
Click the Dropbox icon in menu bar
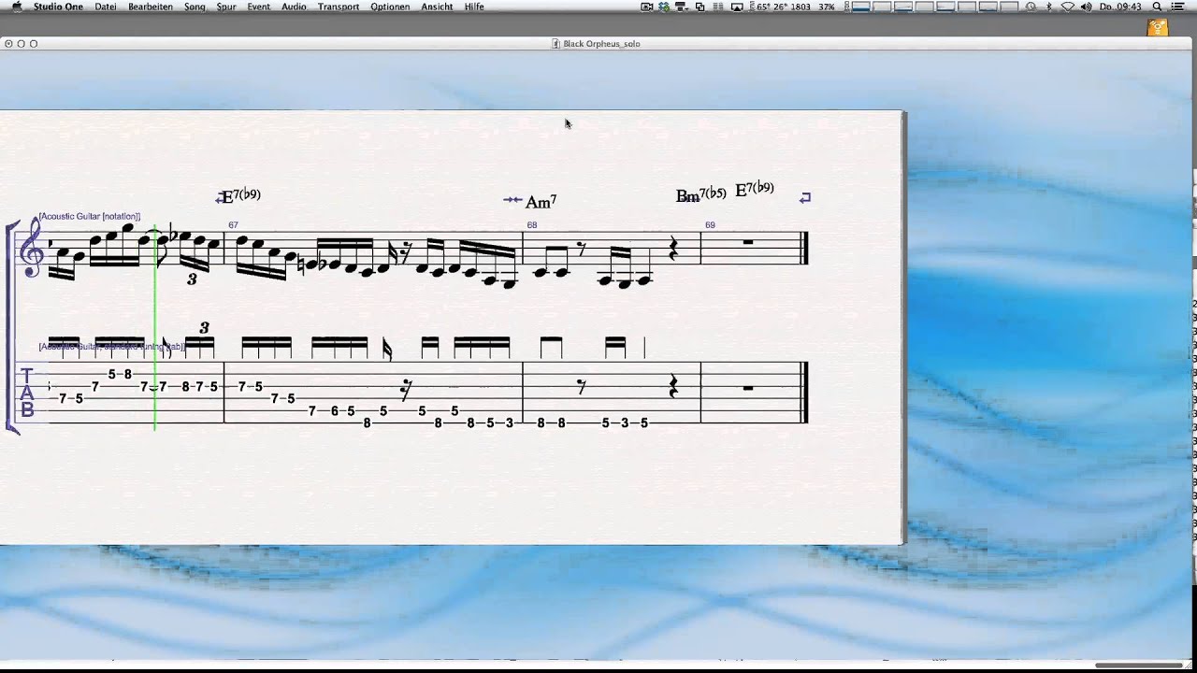pyautogui.click(x=664, y=7)
